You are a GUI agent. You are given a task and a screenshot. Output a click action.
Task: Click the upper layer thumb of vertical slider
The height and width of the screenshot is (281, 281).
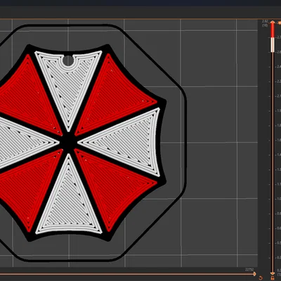tap(273, 22)
